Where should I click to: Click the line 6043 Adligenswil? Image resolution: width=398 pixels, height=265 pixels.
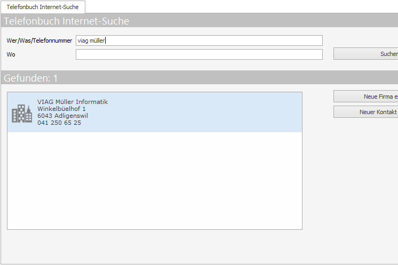[62, 116]
